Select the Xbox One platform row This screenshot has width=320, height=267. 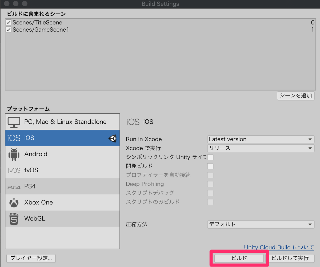[62, 203]
